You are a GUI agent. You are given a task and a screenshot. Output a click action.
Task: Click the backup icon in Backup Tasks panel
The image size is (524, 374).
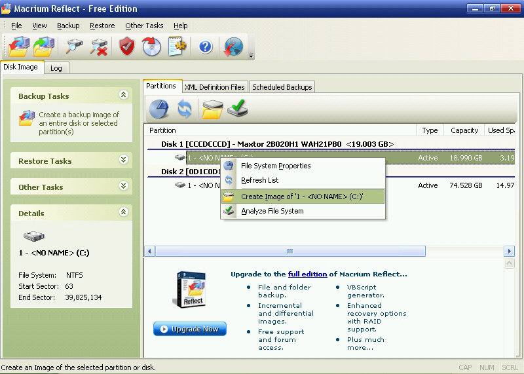(x=27, y=118)
